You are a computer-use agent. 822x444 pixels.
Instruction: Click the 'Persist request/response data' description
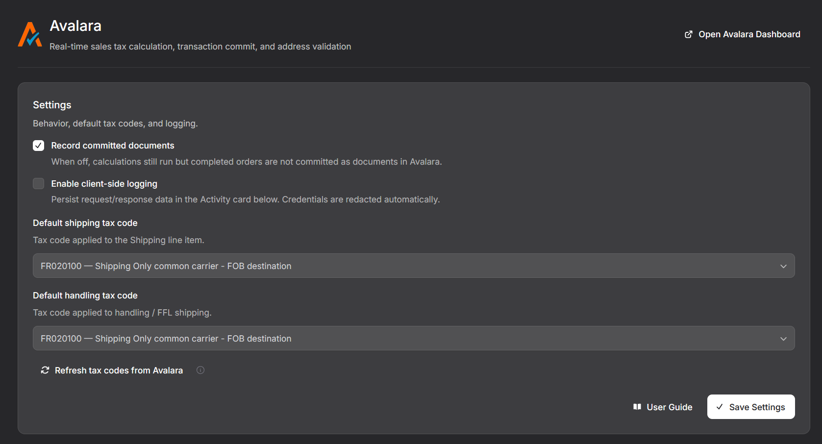pos(246,199)
